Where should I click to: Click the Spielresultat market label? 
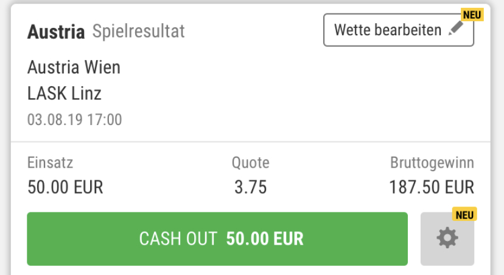coord(139,31)
